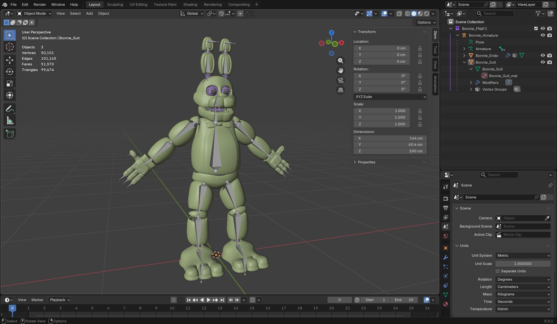Open the Render menu
Screen dimensions: 557x324
(40, 4)
